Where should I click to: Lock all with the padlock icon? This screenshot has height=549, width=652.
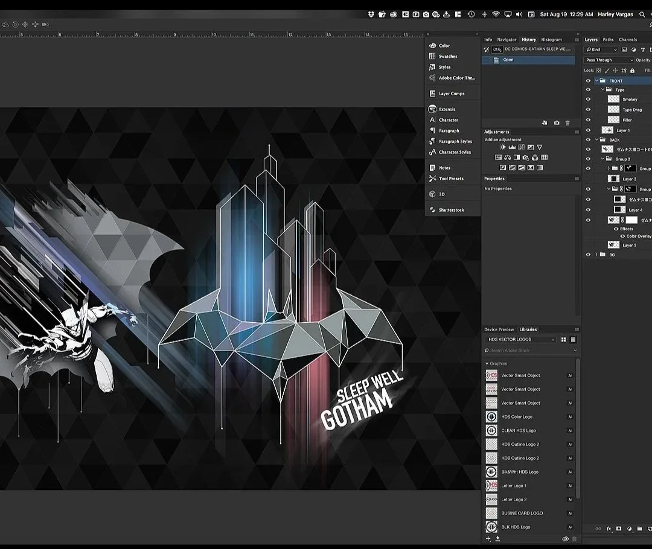click(x=633, y=70)
